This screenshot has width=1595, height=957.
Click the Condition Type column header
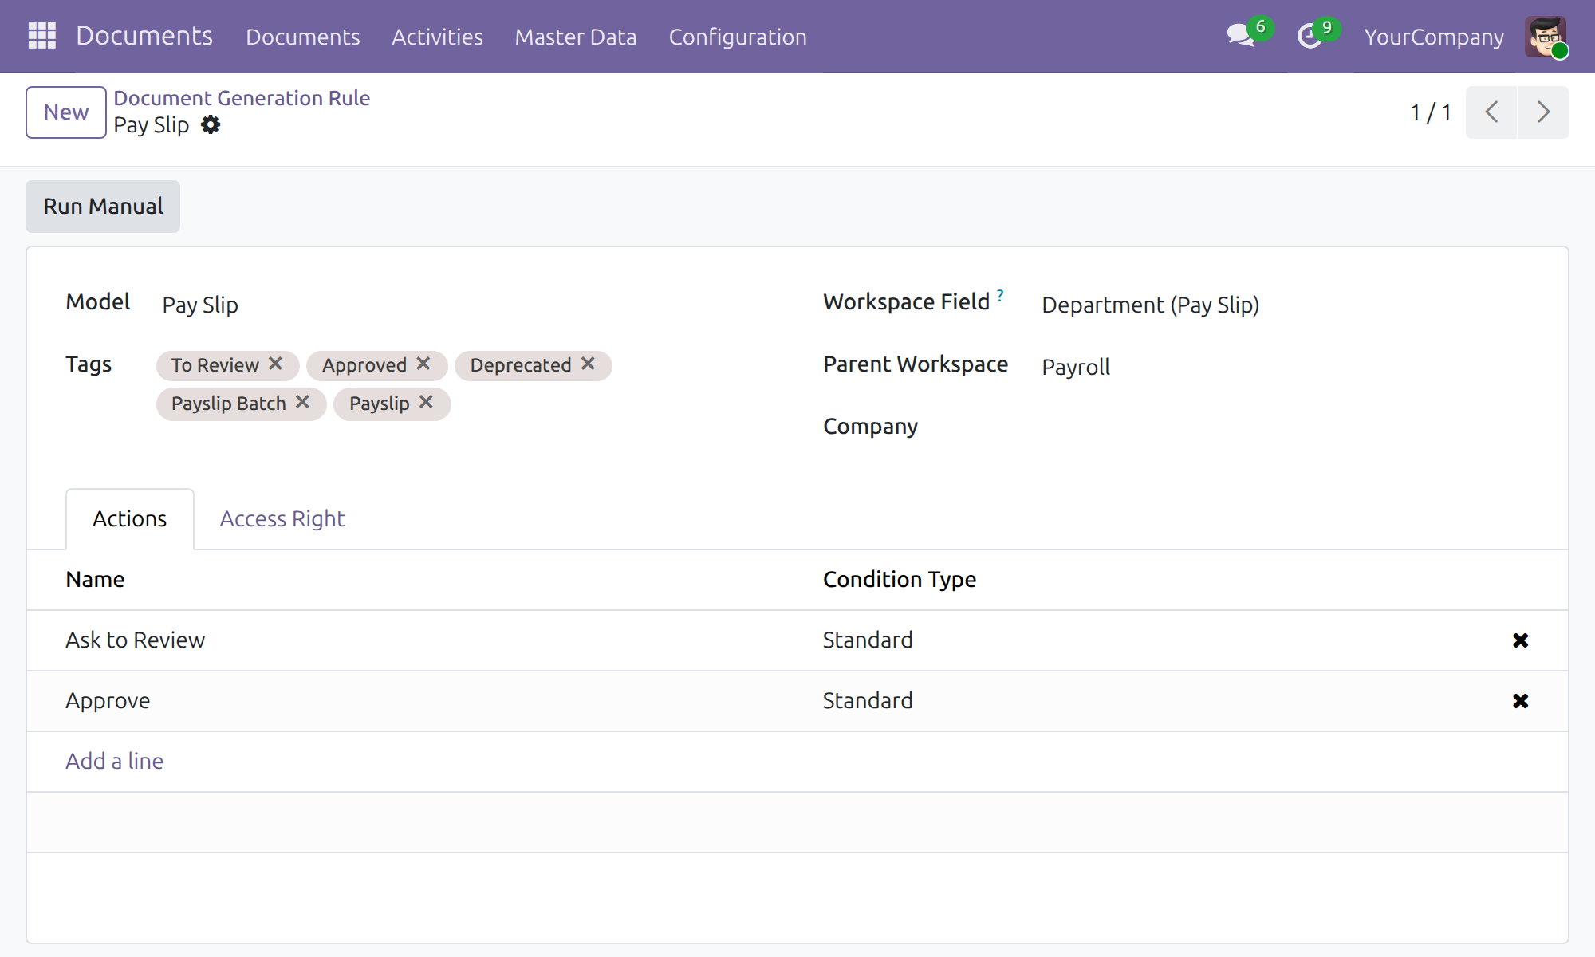pos(900,580)
